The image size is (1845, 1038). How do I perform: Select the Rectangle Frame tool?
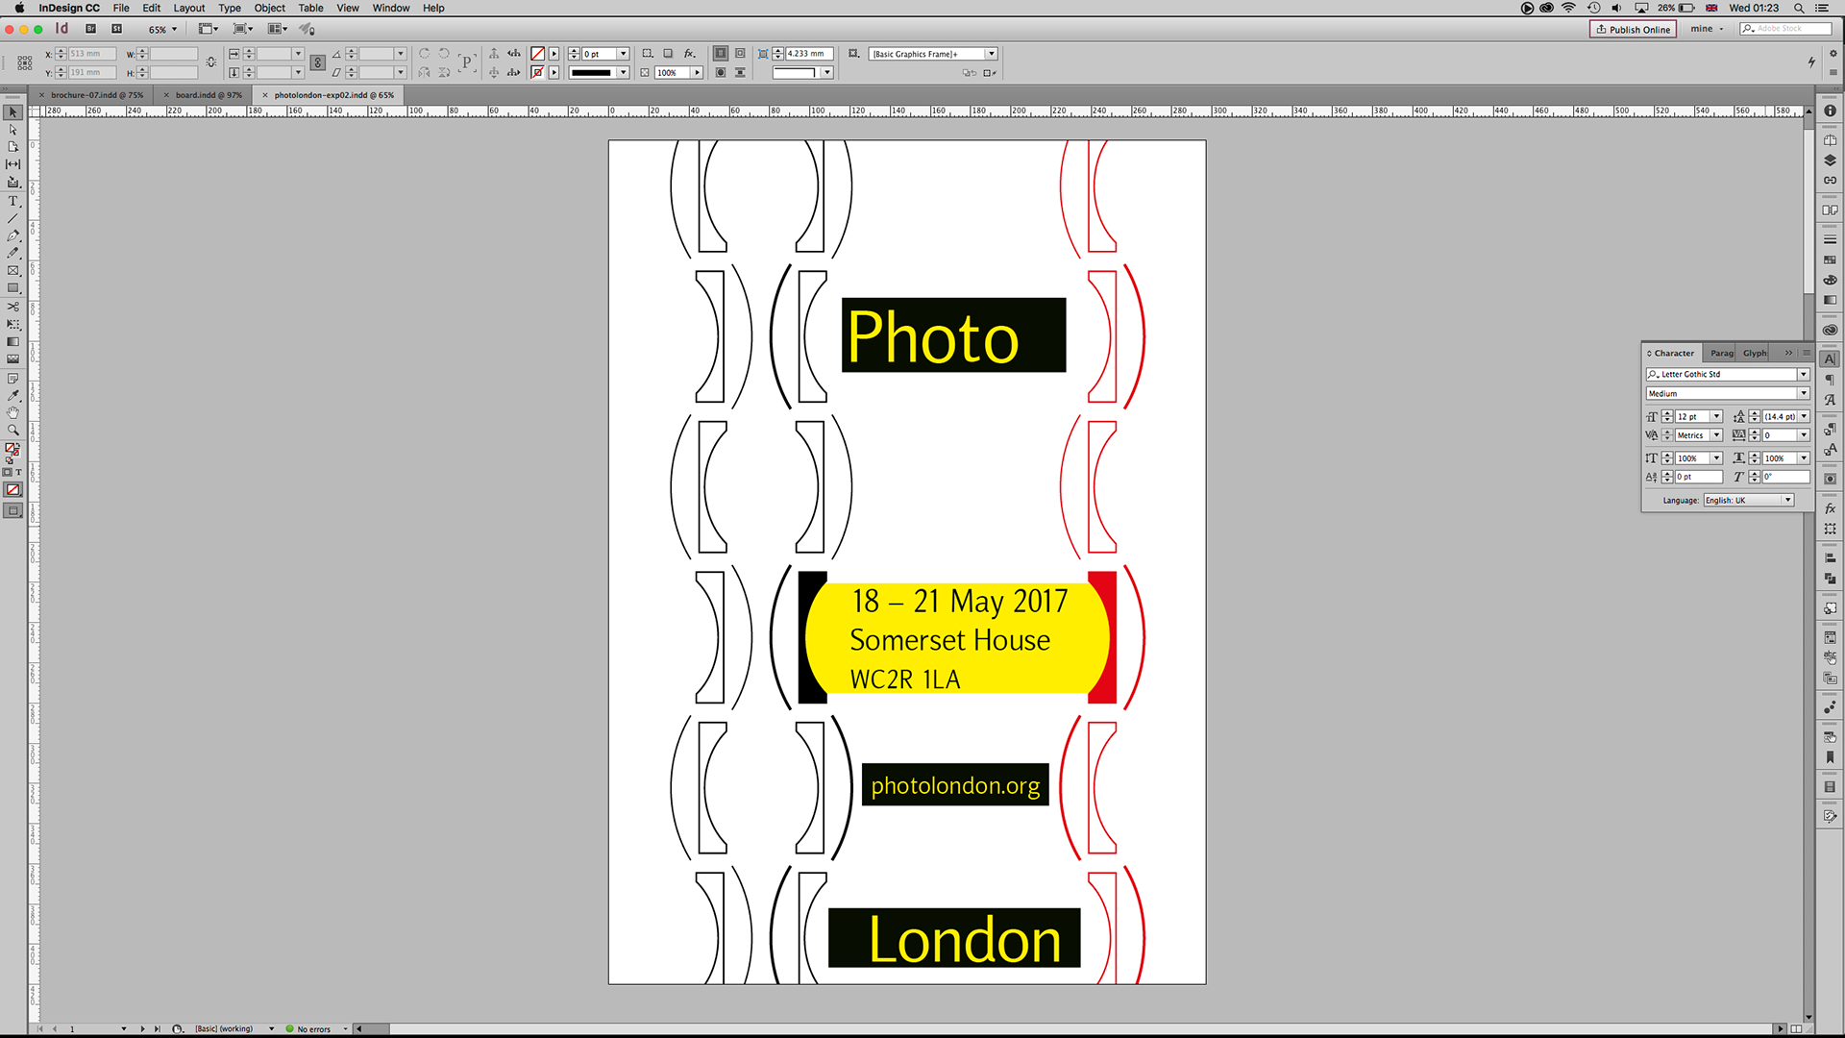tap(13, 271)
